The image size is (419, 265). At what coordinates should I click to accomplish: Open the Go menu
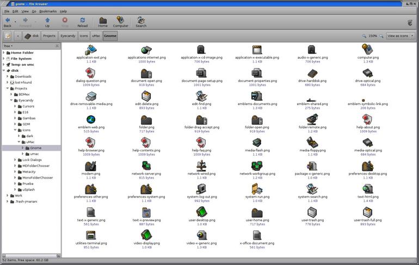click(x=34, y=11)
